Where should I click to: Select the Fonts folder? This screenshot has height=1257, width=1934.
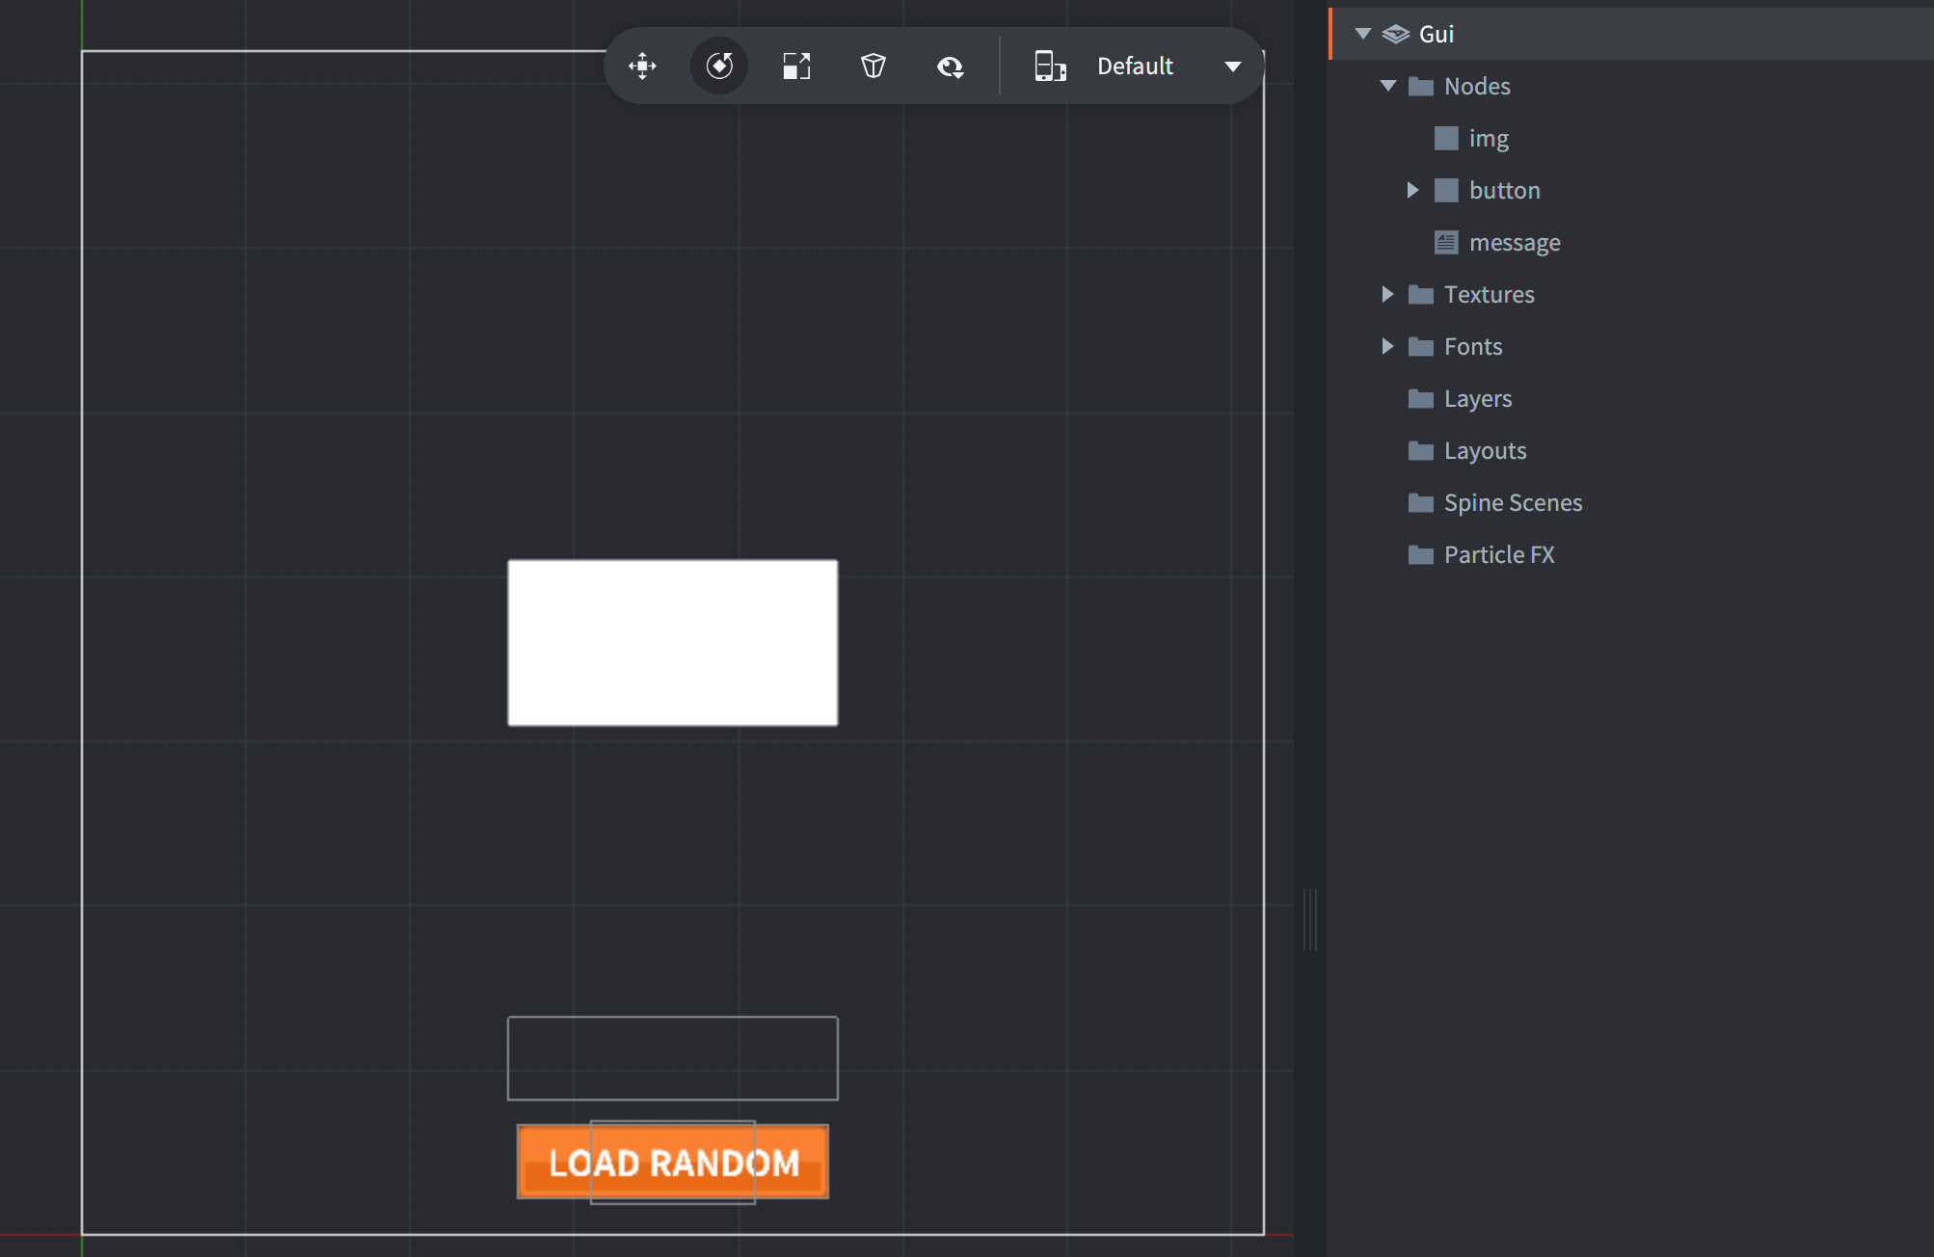pos(1473,345)
